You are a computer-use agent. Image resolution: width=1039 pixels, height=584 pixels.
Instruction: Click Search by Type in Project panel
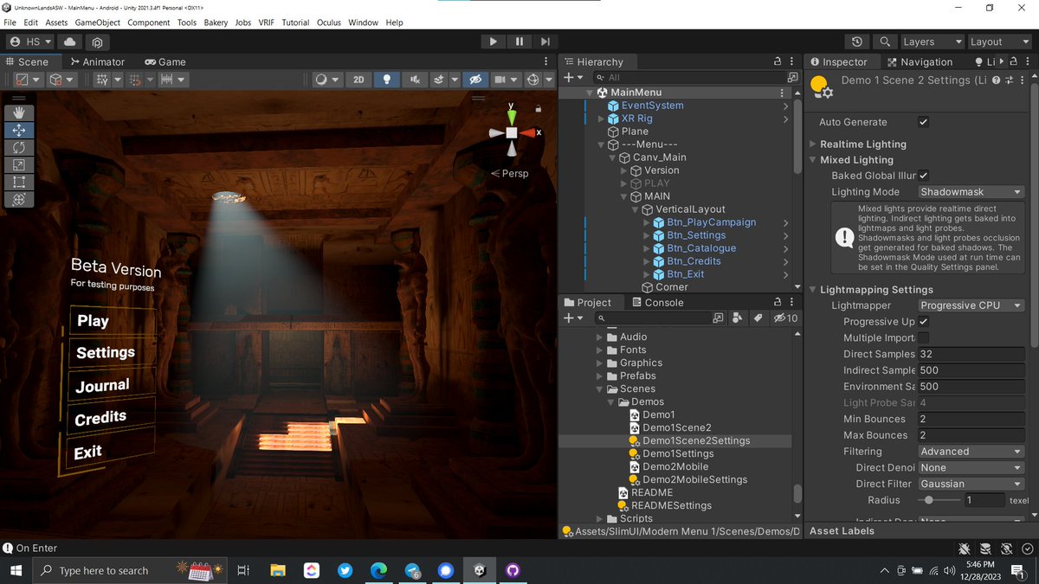737,318
